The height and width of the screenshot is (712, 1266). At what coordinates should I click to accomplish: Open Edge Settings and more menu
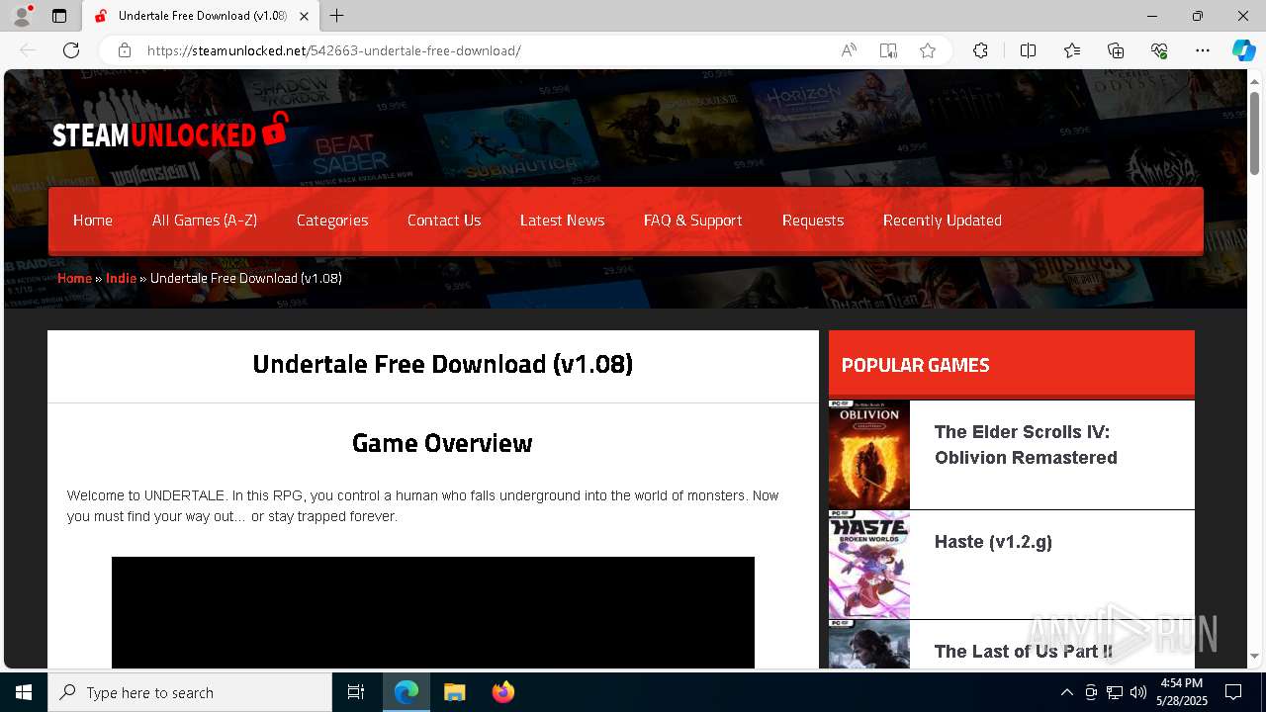(x=1203, y=50)
